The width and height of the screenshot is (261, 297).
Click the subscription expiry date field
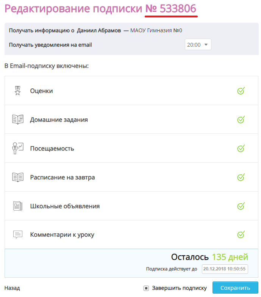tap(225, 269)
